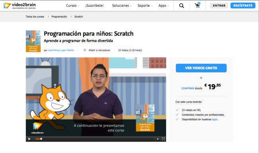Open the ¡Suscríbete! menu item
This screenshot has height=153, width=259.
click(x=94, y=6)
